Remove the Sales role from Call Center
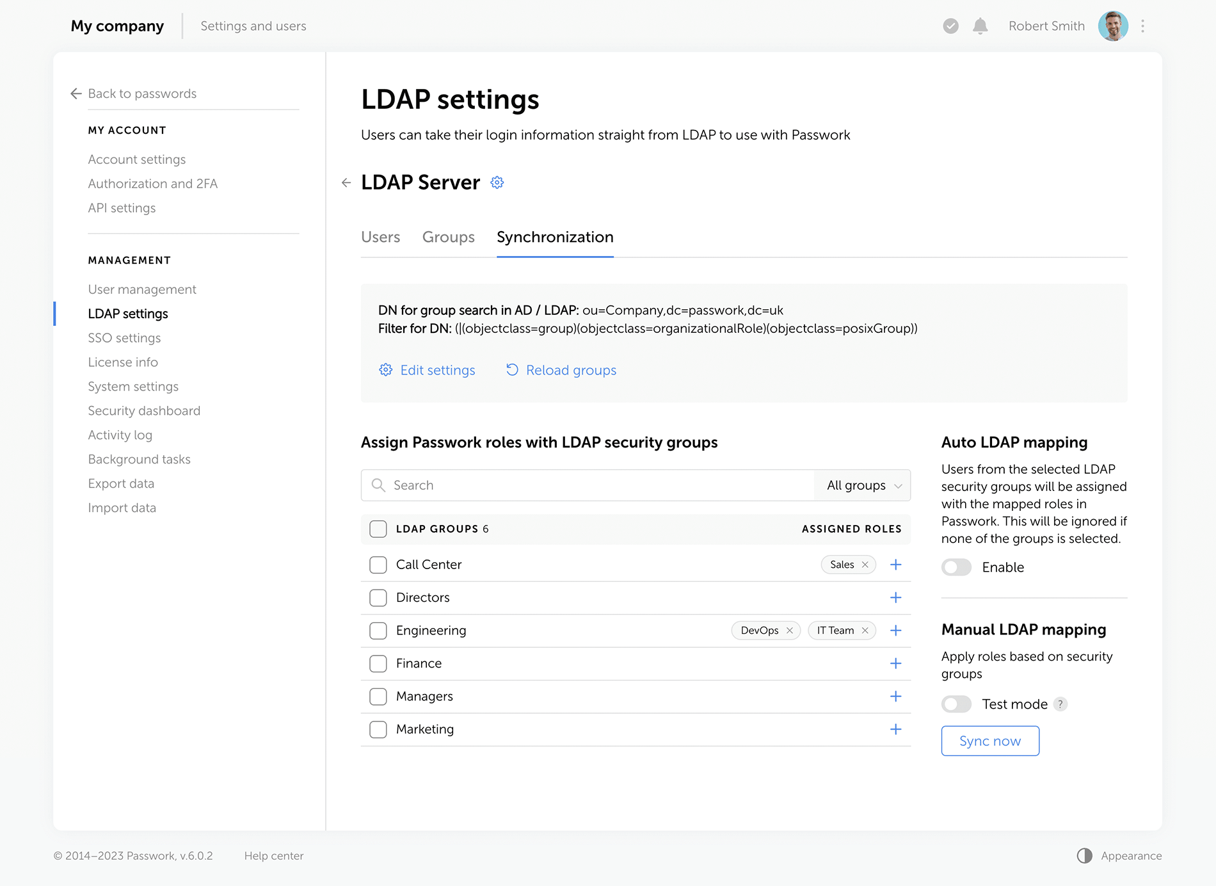Screen dimensions: 1216x886 click(865, 565)
